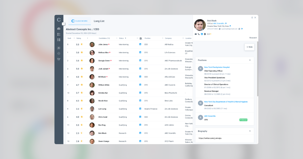Copy the phone number (212) 617-3425

pos(220,29)
